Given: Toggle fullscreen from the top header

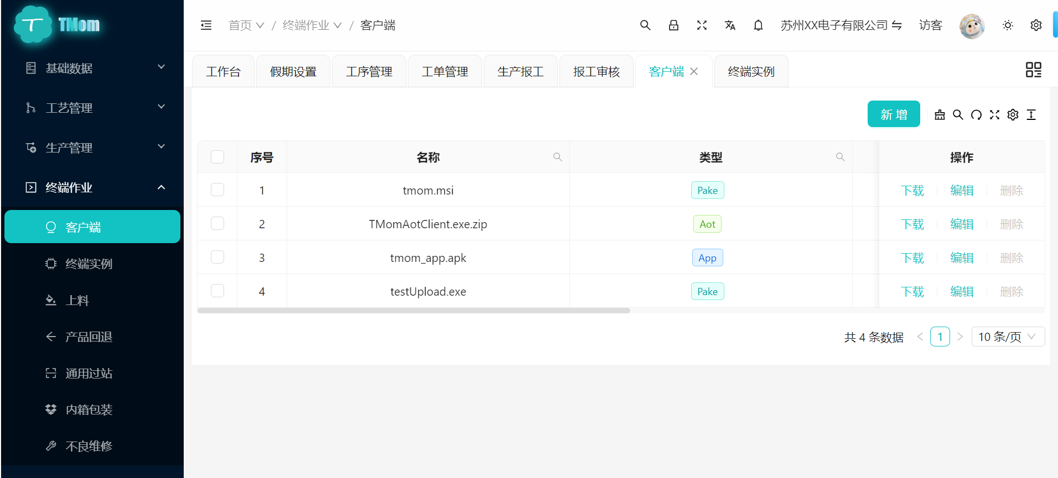Looking at the screenshot, I should pyautogui.click(x=702, y=25).
